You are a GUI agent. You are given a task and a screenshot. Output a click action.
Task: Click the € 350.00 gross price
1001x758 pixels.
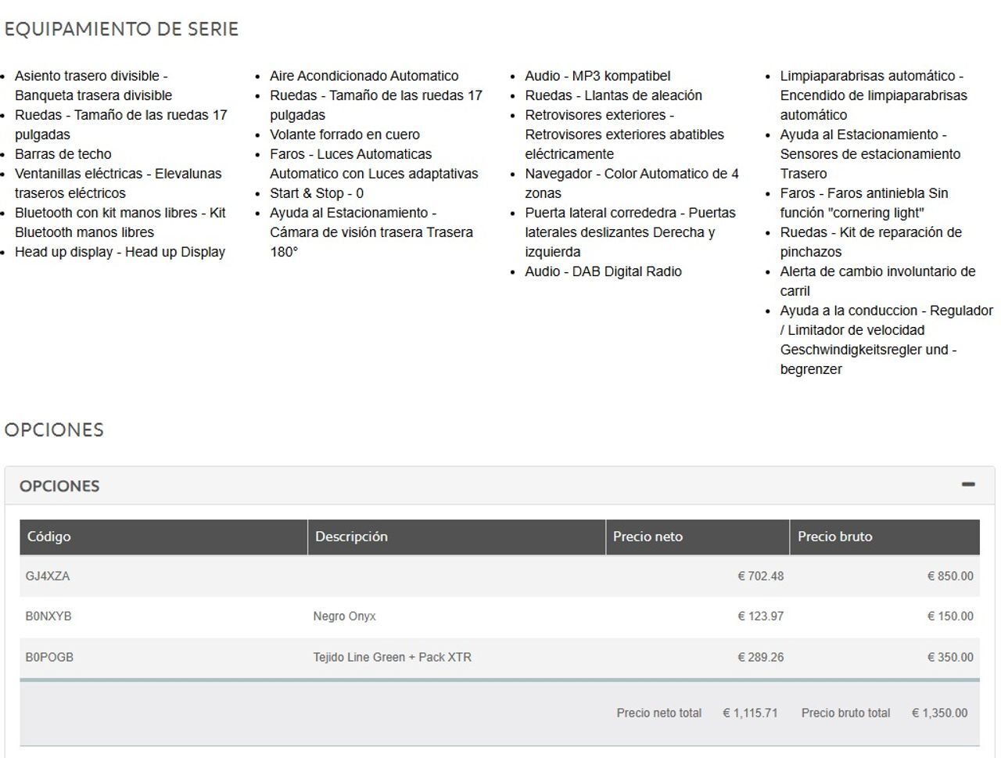950,657
